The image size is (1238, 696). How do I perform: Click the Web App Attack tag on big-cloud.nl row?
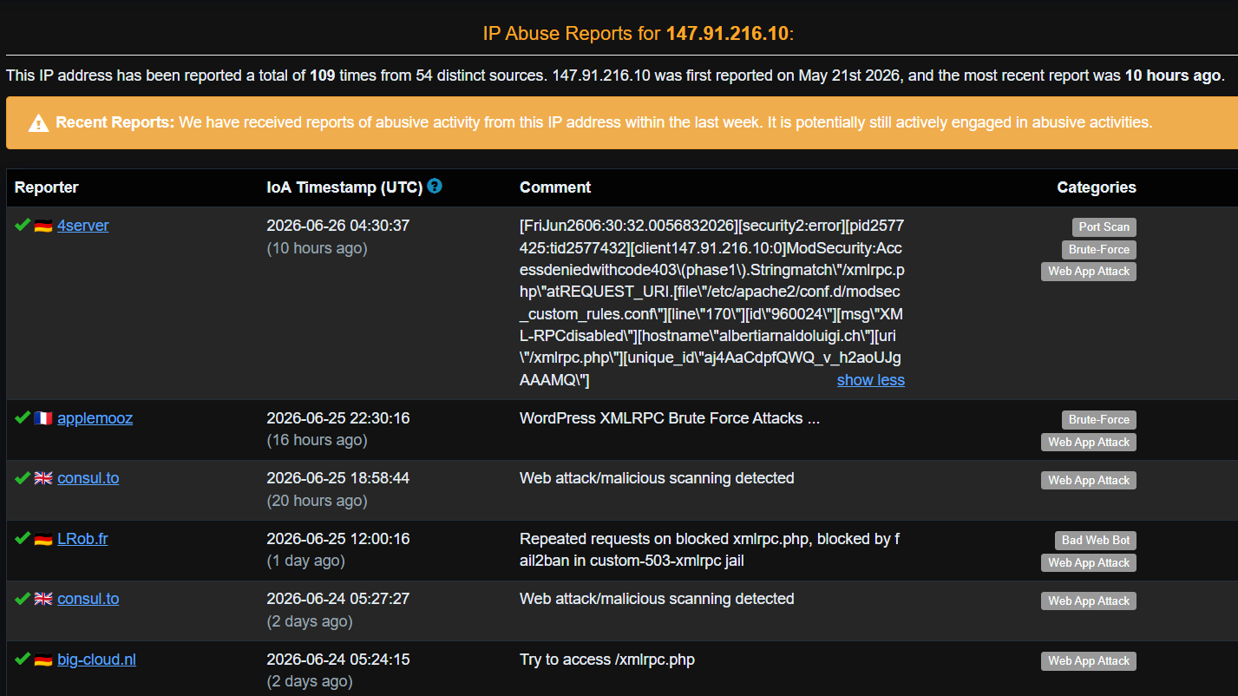[1089, 661]
